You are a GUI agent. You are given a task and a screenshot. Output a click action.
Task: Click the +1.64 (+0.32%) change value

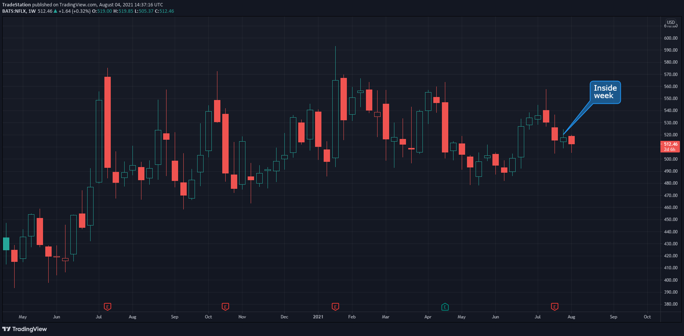[74, 11]
